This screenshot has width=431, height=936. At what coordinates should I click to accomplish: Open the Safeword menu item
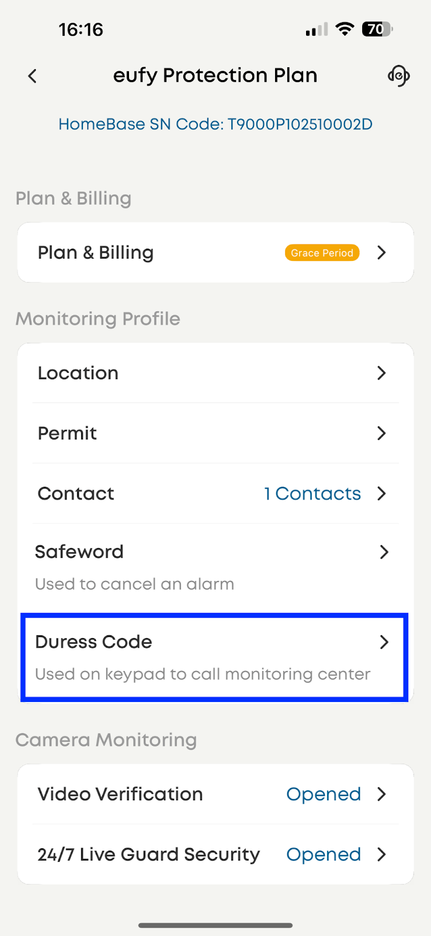click(79, 552)
